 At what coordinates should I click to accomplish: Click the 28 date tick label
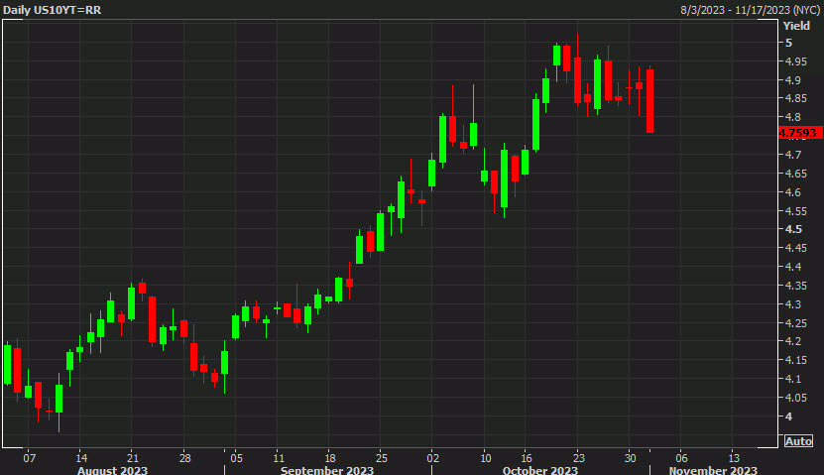click(185, 458)
